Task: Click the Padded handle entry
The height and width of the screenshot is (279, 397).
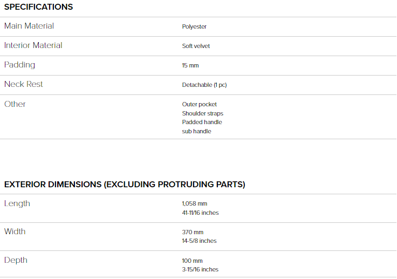Action: 202,122
